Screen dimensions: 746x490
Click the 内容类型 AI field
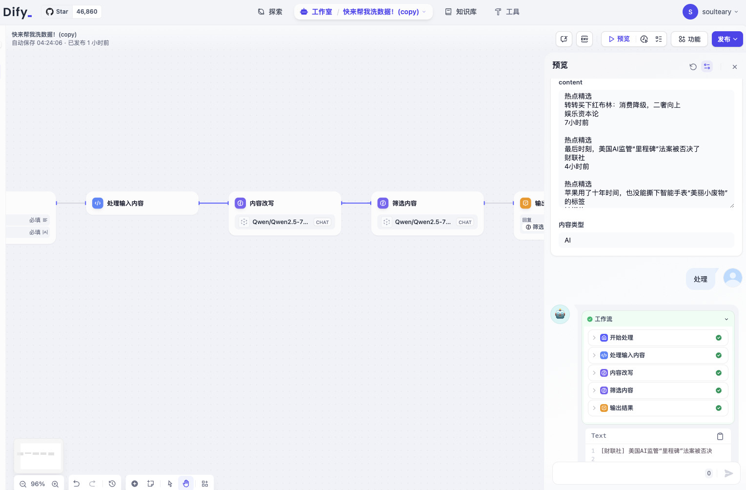coord(646,240)
